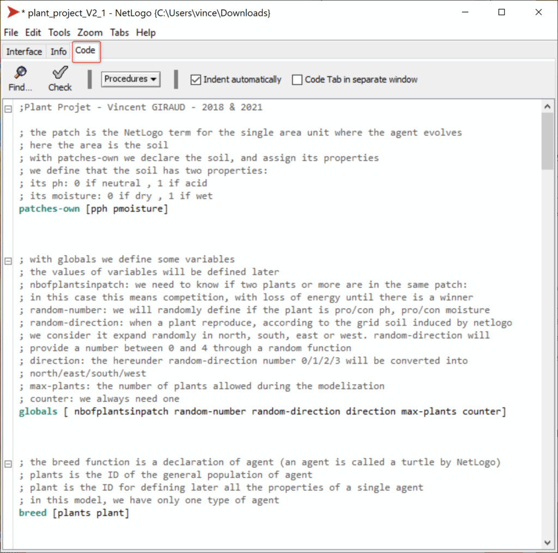This screenshot has width=558, height=553.
Task: Click on "[plants plant]" text
Action: (91, 513)
